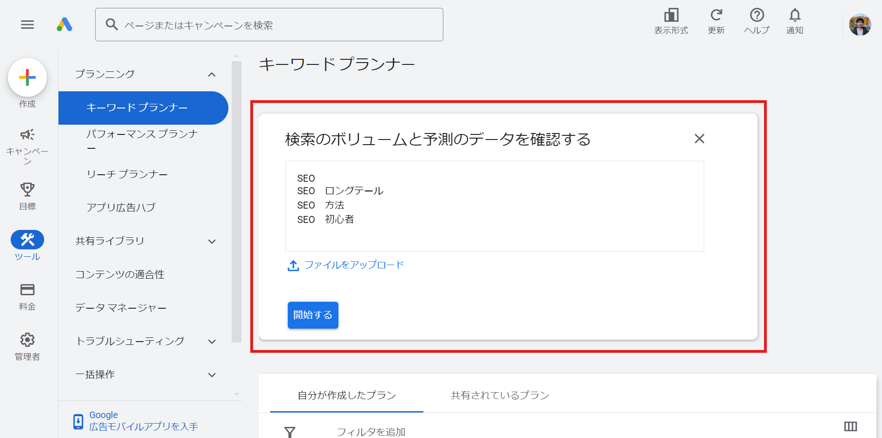882x438 pixels.
Task: Click Google 広告モバイルアプリを入手 link
Action: 143,421
